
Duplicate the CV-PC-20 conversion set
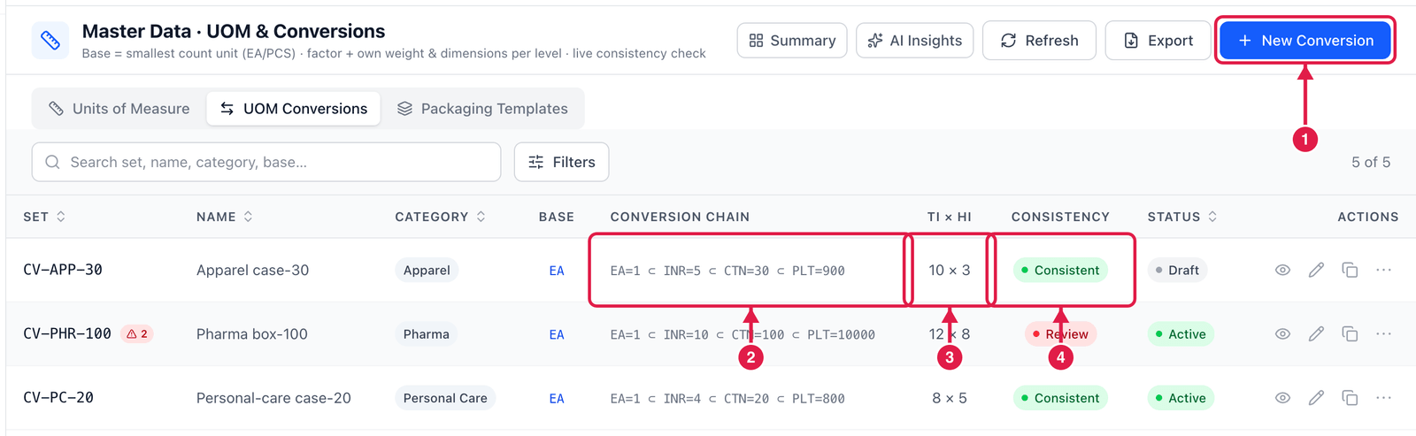1350,398
